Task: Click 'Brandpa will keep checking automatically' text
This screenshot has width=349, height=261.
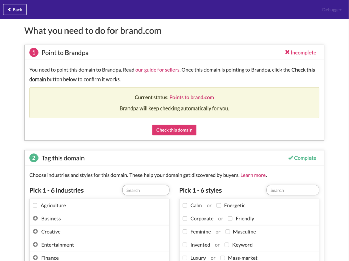Action: tap(174, 108)
